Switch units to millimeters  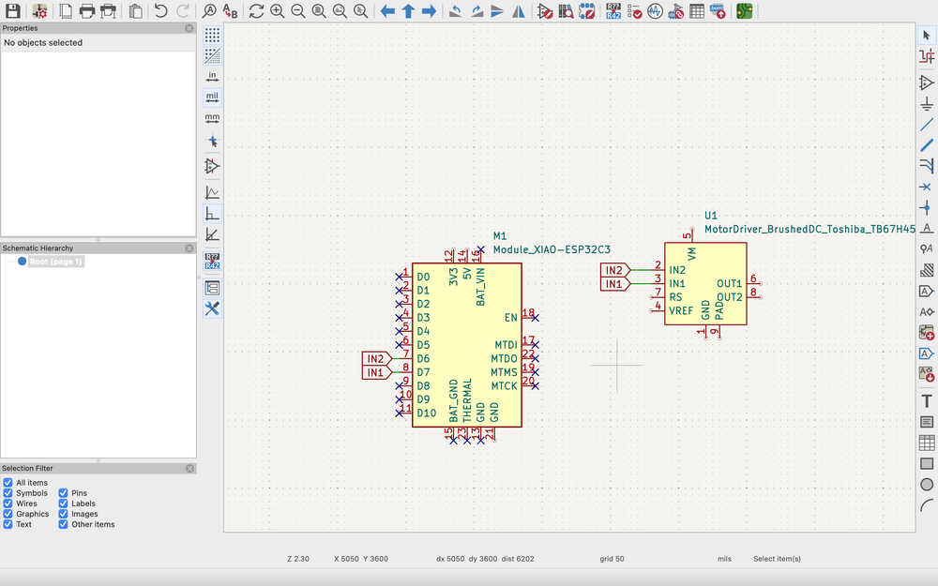coord(212,117)
